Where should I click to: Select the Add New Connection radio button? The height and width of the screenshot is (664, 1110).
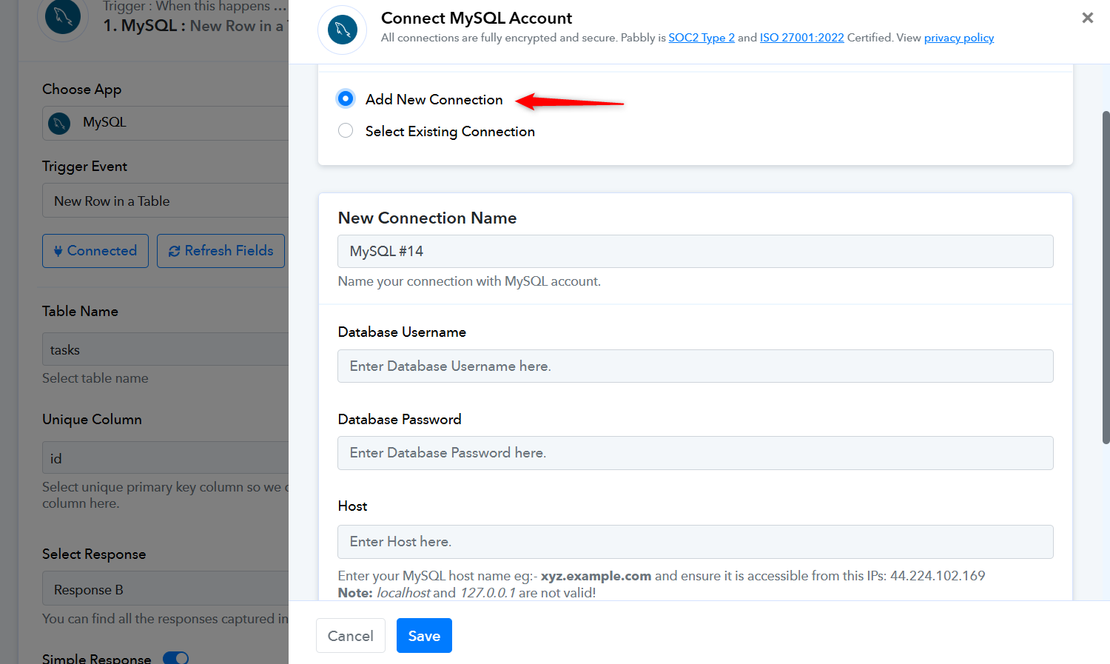[x=346, y=98]
